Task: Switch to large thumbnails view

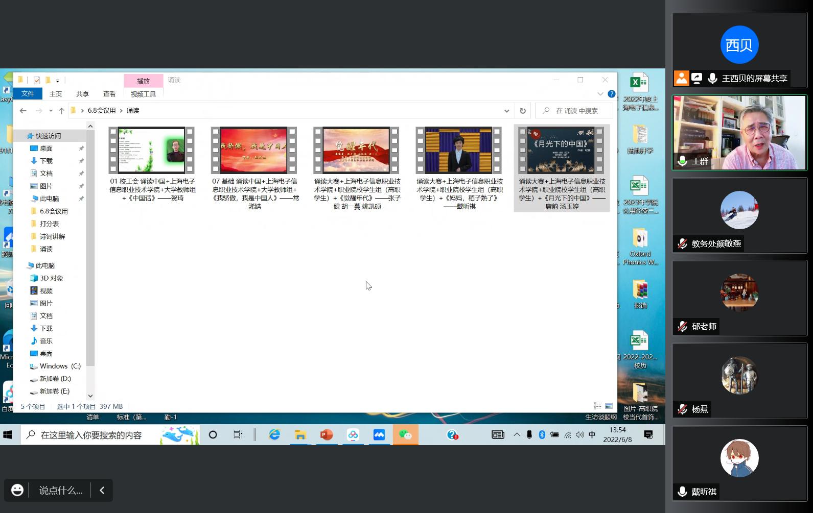Action: coord(609,406)
